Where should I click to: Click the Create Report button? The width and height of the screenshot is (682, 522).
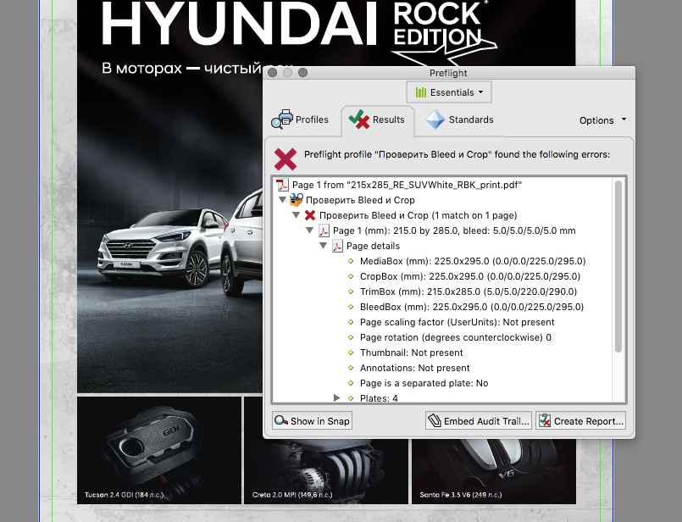click(x=581, y=421)
